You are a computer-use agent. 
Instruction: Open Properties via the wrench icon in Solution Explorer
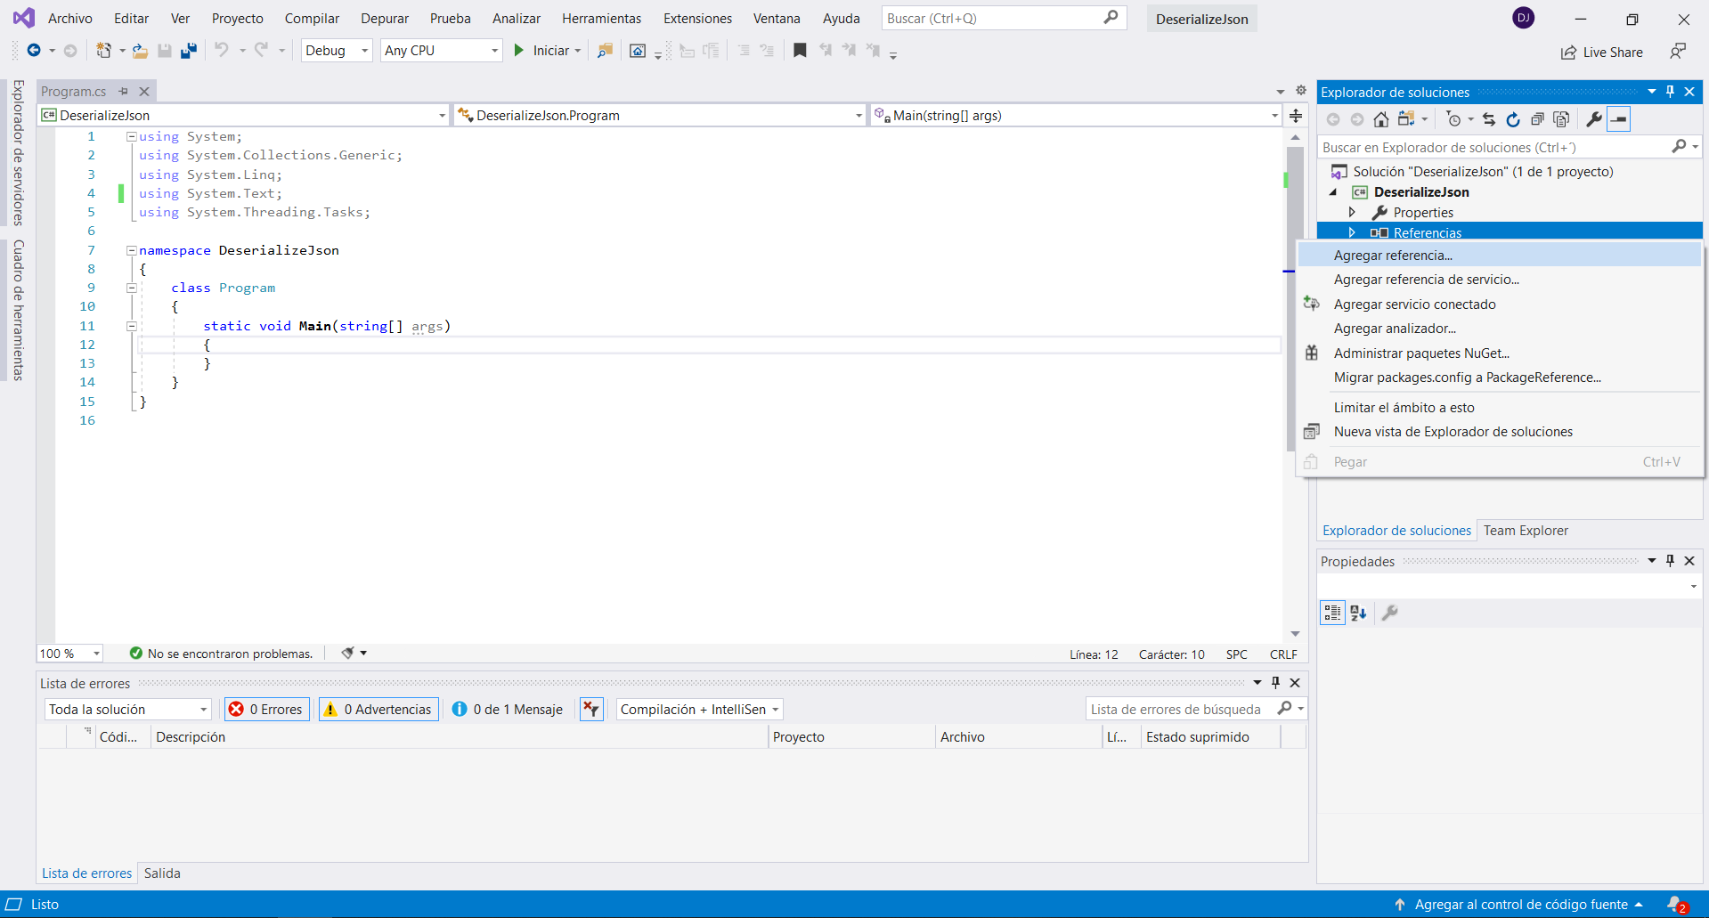pos(1593,119)
